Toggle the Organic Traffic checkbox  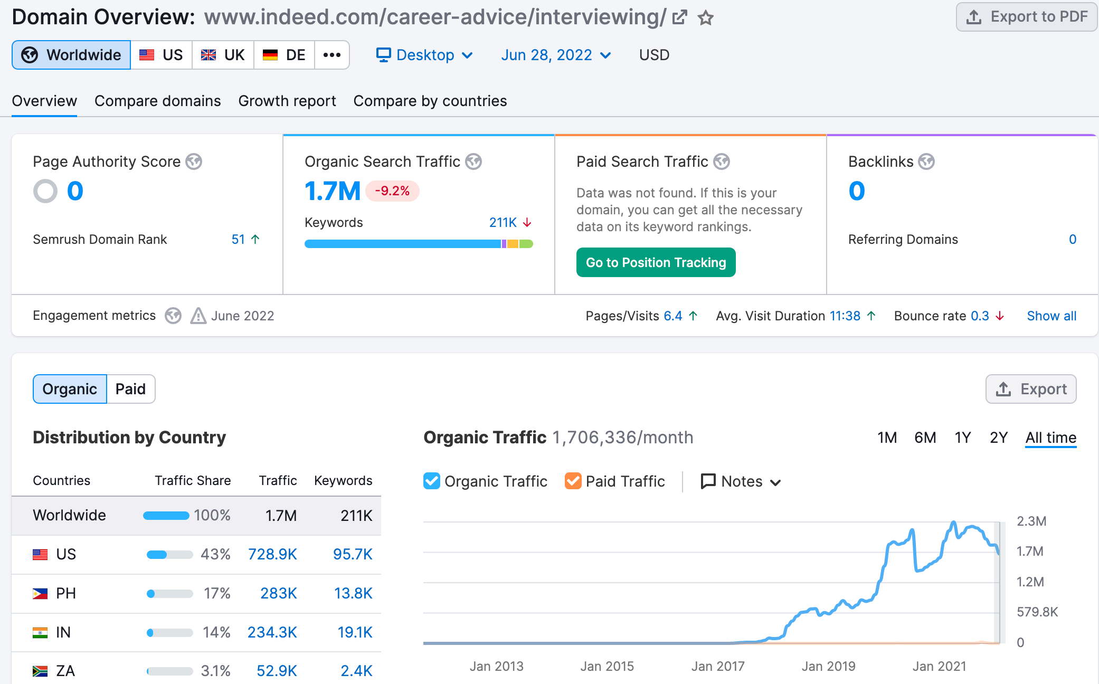pyautogui.click(x=432, y=481)
